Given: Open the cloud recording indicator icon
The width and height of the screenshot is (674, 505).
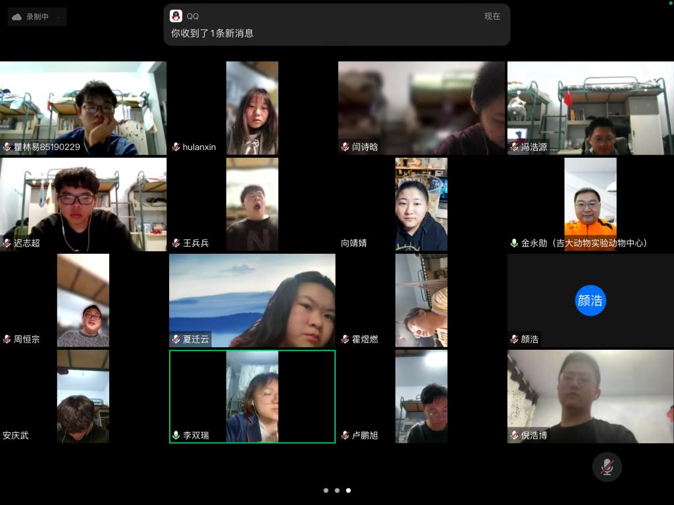Looking at the screenshot, I should pyautogui.click(x=17, y=17).
